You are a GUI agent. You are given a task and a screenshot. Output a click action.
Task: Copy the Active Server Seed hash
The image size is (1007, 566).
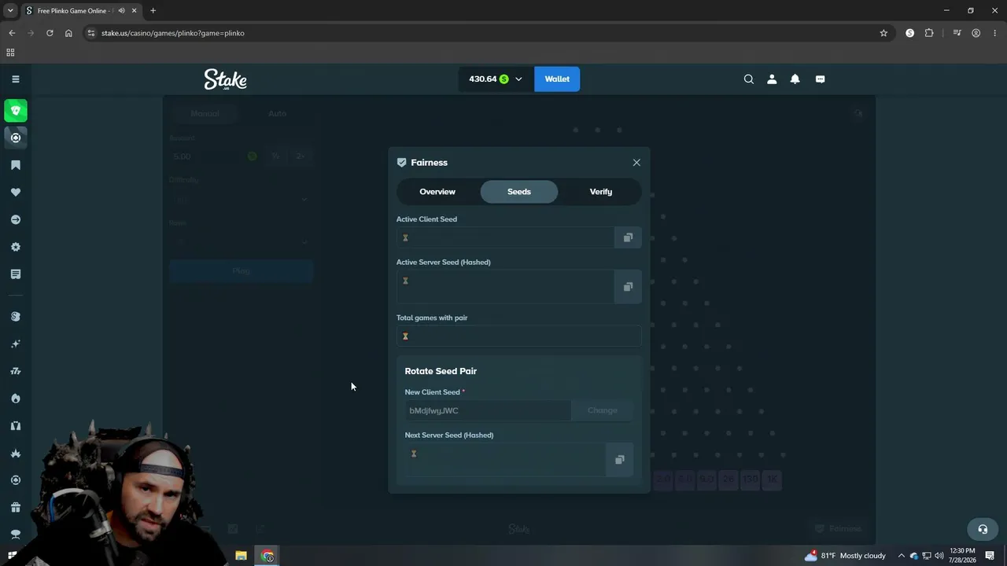(x=628, y=287)
